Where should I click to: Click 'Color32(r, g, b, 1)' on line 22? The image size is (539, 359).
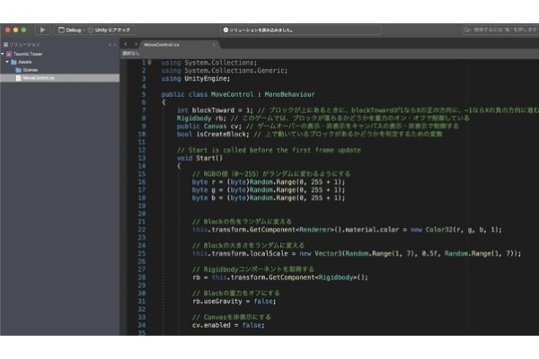point(462,230)
